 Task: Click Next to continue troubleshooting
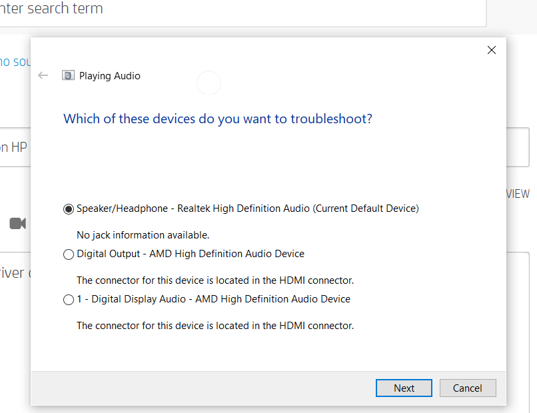[x=404, y=388]
